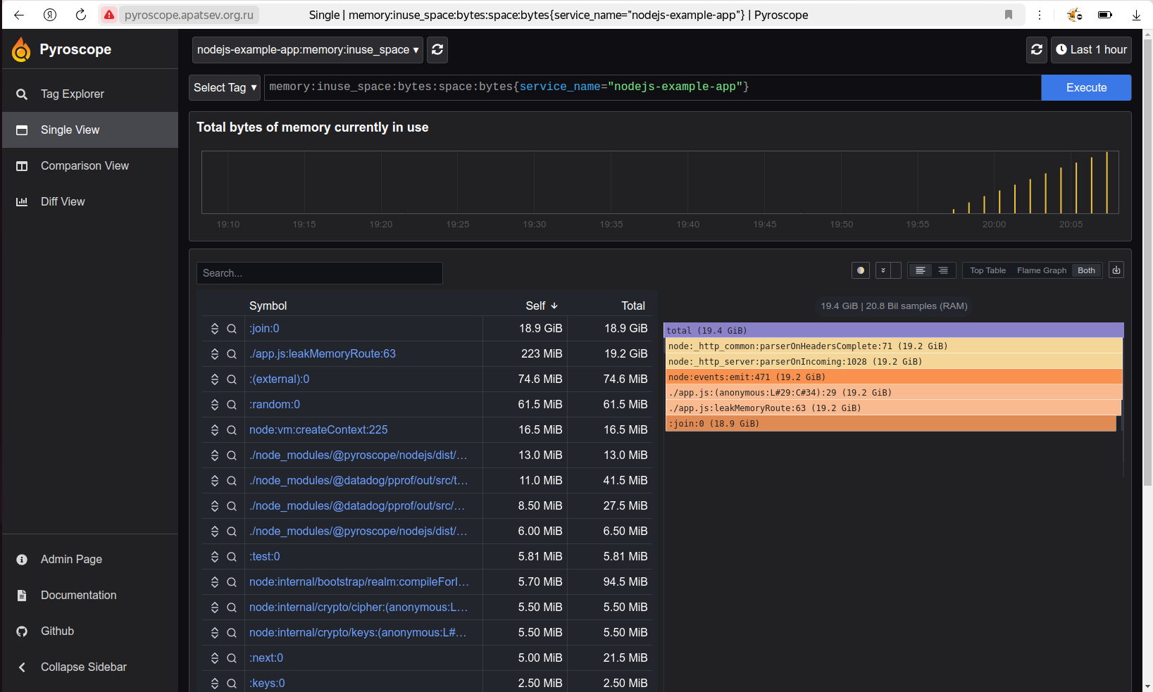Show only the Top Table
1153x692 pixels.
tap(987, 270)
